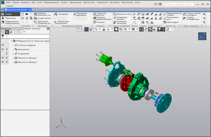Expand the Компоненты tree node

pyautogui.click(x=14, y=49)
